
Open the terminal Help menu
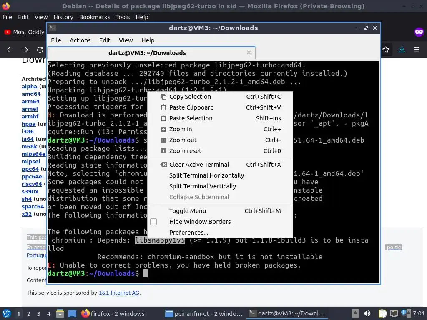pyautogui.click(x=148, y=40)
